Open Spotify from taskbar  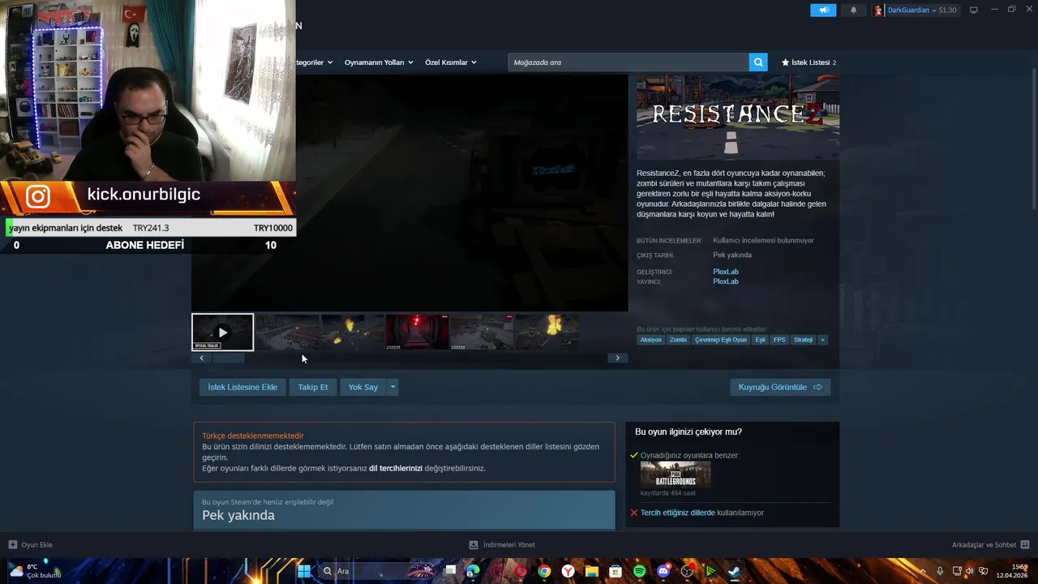tap(639, 571)
